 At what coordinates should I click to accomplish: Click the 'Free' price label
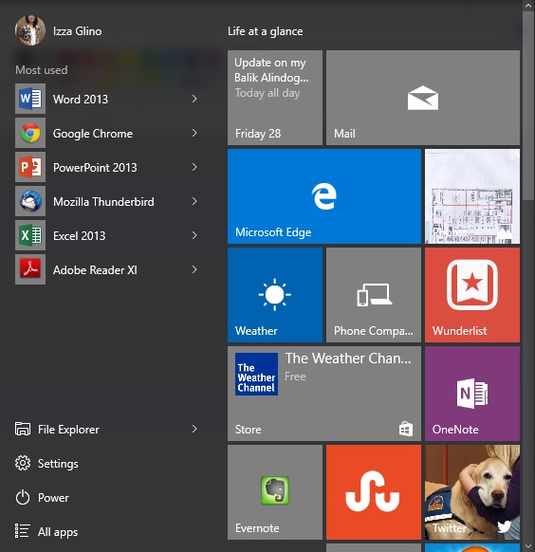coord(295,377)
